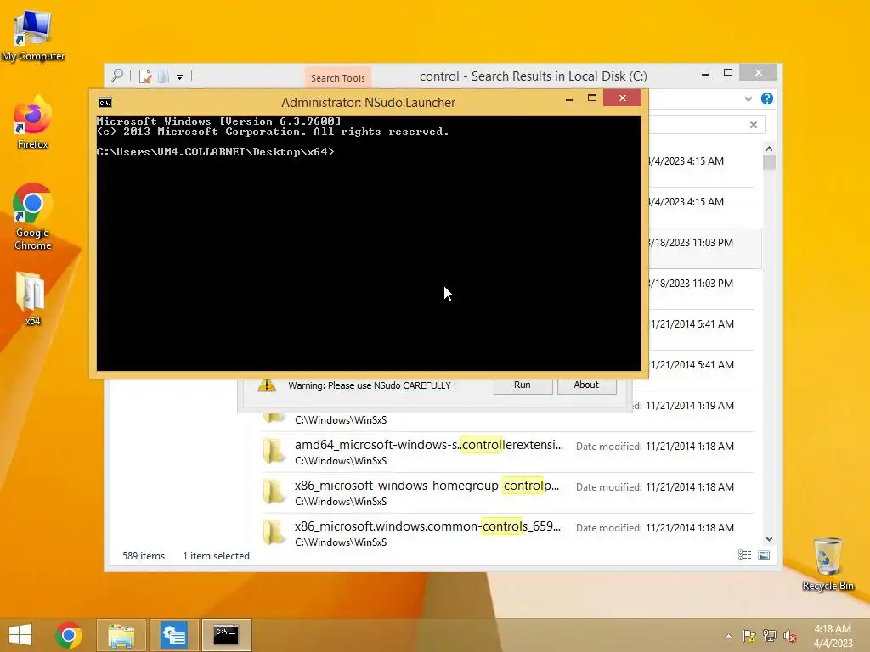
Task: Click New folder icon in Explorer quick access toolbar
Action: pyautogui.click(x=164, y=76)
